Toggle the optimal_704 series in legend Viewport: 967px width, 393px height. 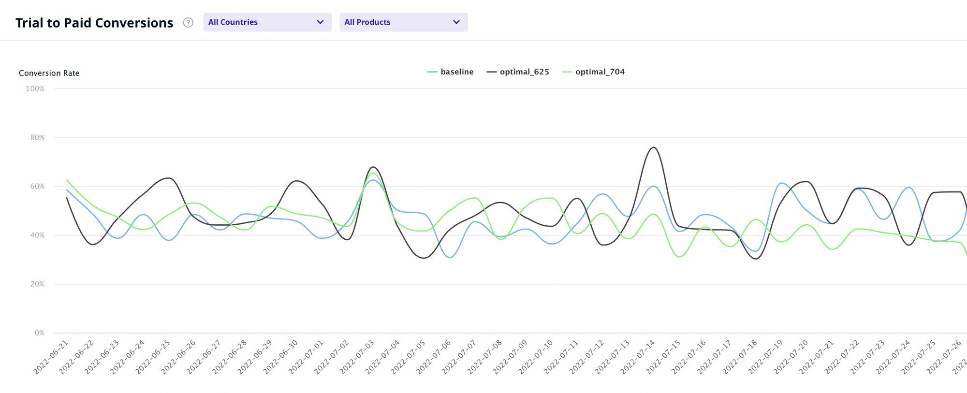(x=594, y=72)
